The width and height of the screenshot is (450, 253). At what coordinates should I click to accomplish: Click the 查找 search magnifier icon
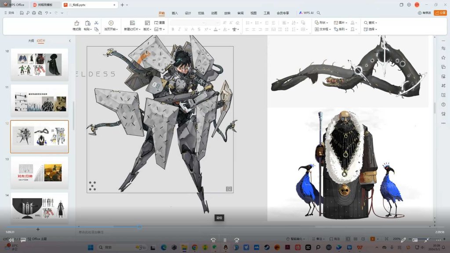click(x=366, y=22)
